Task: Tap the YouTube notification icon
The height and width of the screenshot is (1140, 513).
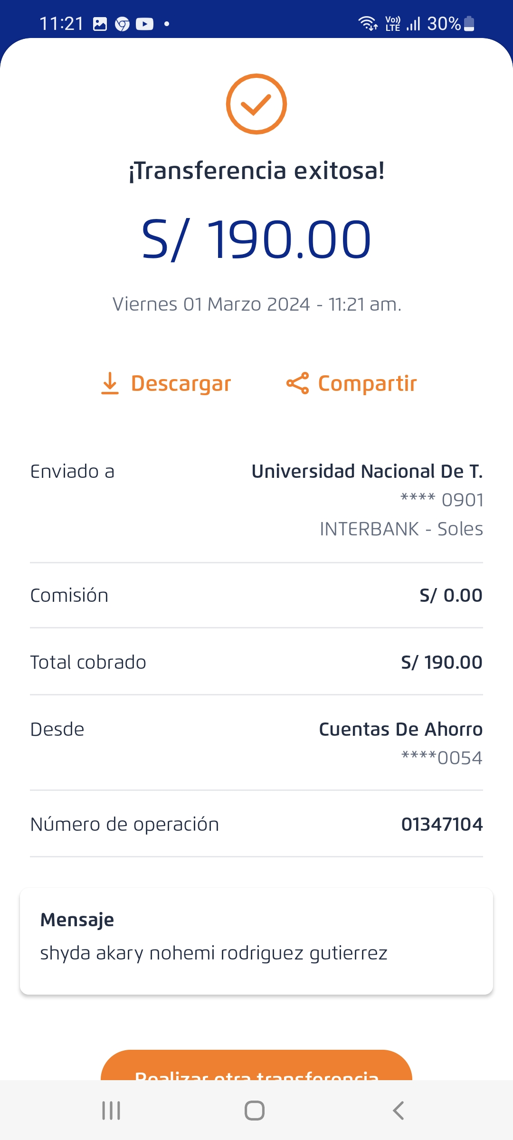Action: pyautogui.click(x=145, y=24)
